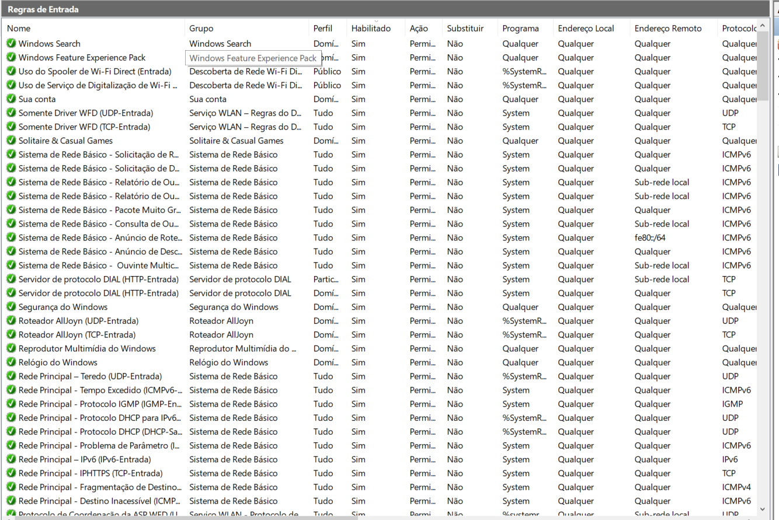Click the icon of Sistema de Rede Básico - Consulta de Ou...
The height and width of the screenshot is (520, 779).
click(11, 224)
